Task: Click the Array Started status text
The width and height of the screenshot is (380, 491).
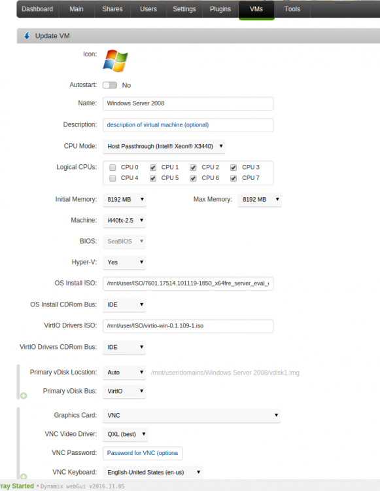Action: coord(17,486)
